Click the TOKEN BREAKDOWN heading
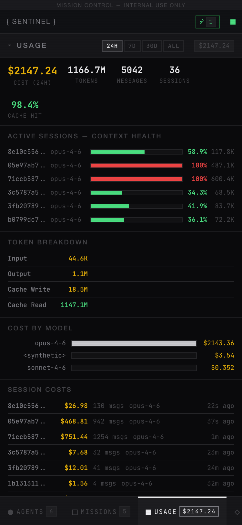This screenshot has width=242, height=525. (48, 242)
